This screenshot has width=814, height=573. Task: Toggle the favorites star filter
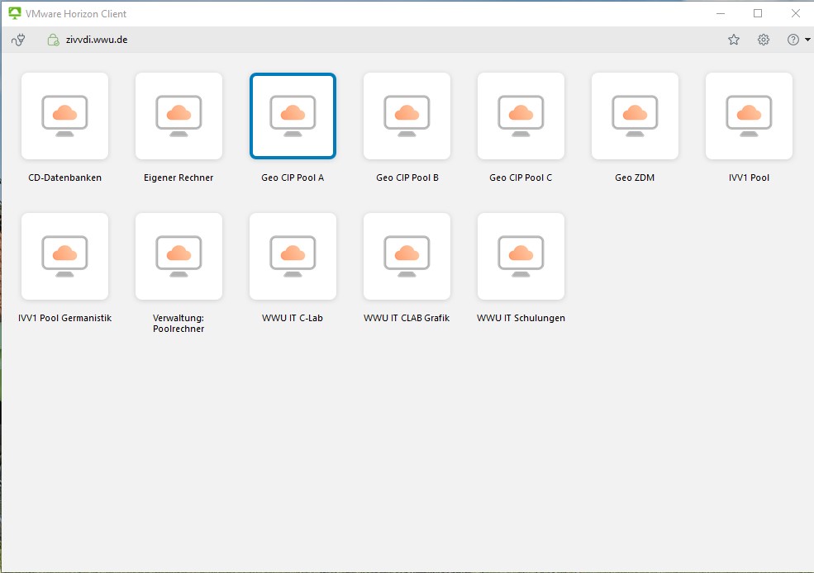734,40
